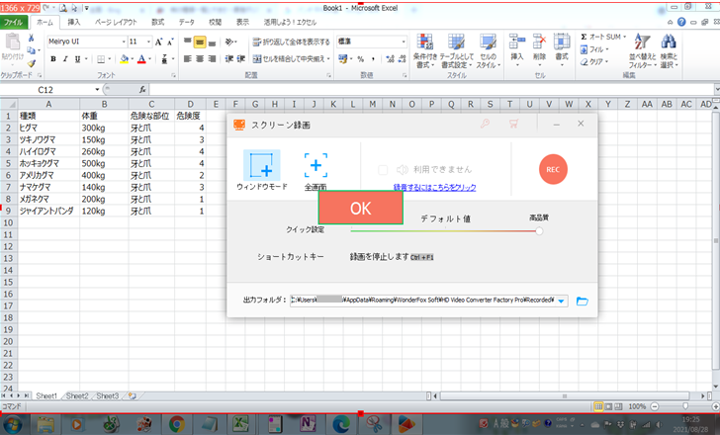
Task: Click the 挿入 insert cells icon
Action: [x=517, y=42]
